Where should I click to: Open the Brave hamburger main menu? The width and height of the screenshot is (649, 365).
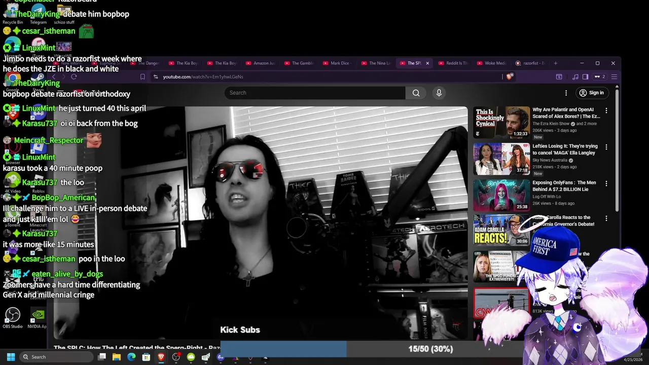coord(614,77)
